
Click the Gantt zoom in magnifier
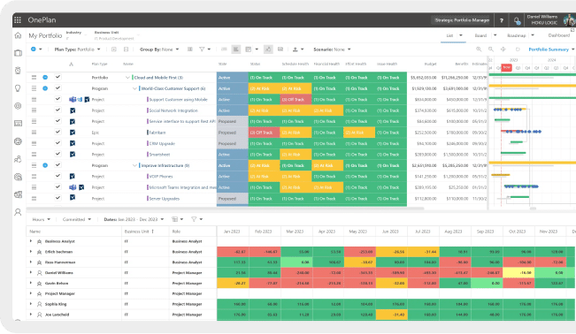pyautogui.click(x=479, y=49)
